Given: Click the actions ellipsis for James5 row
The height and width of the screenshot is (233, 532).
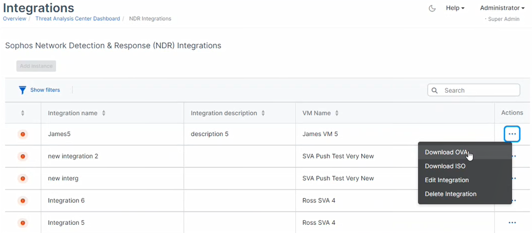Looking at the screenshot, I should pyautogui.click(x=512, y=134).
